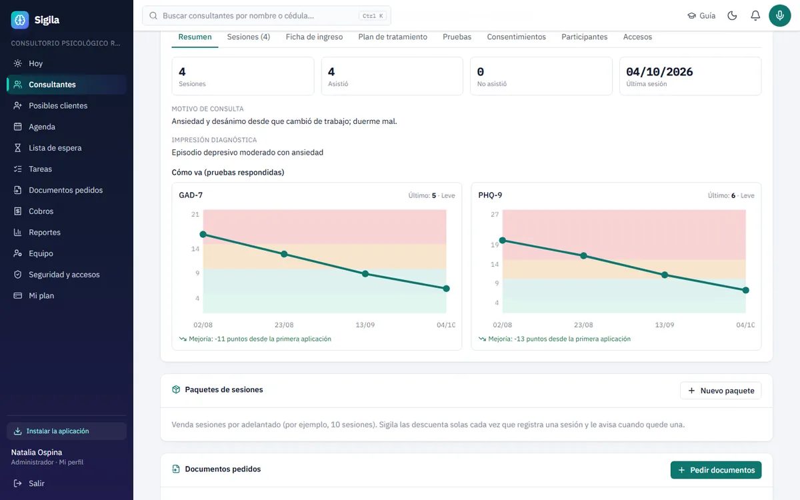800x500 pixels.
Task: Click the PHQ-9 chart title
Action: point(490,195)
